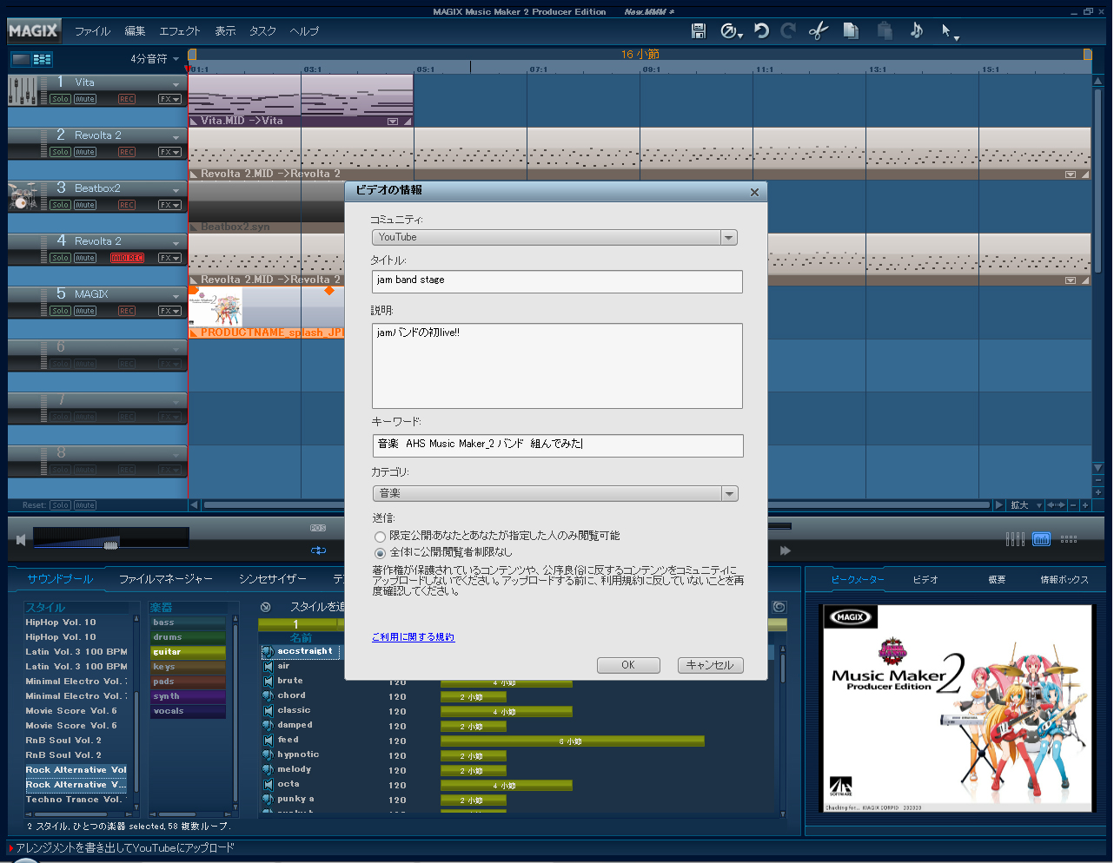Undo the last action

coord(761,31)
